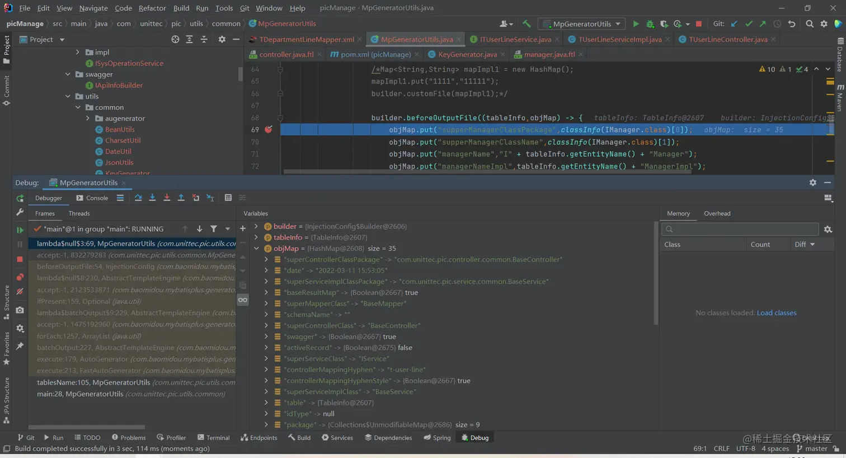Collapse the objMap variable node
Image resolution: width=846 pixels, height=458 pixels.
tap(256, 248)
